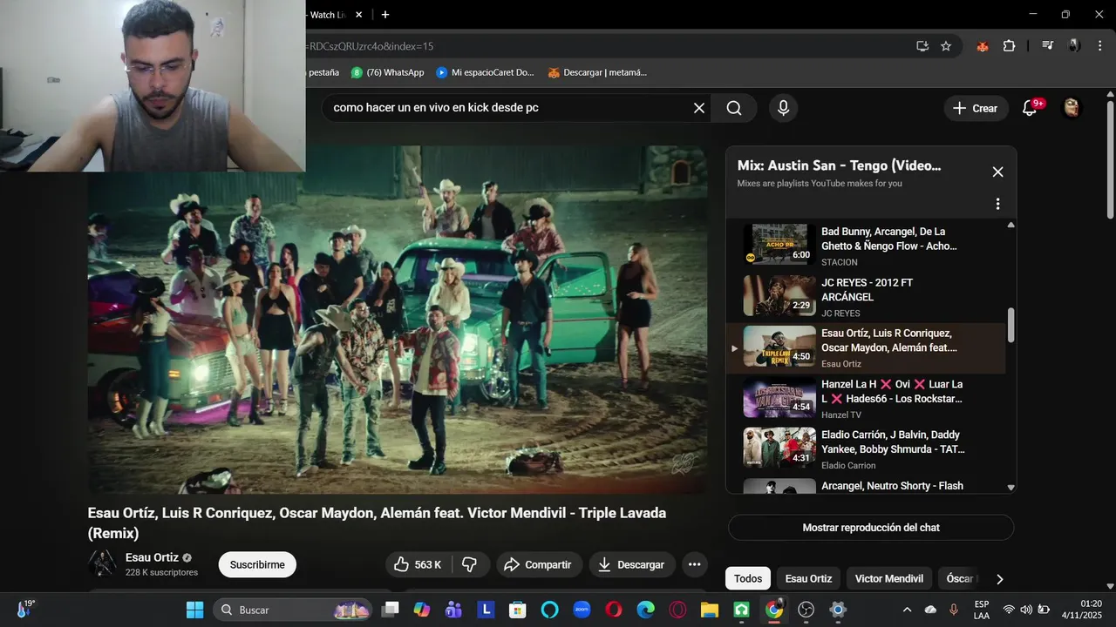The width and height of the screenshot is (1116, 627).
Task: Open Zoom from taskbar
Action: click(582, 610)
